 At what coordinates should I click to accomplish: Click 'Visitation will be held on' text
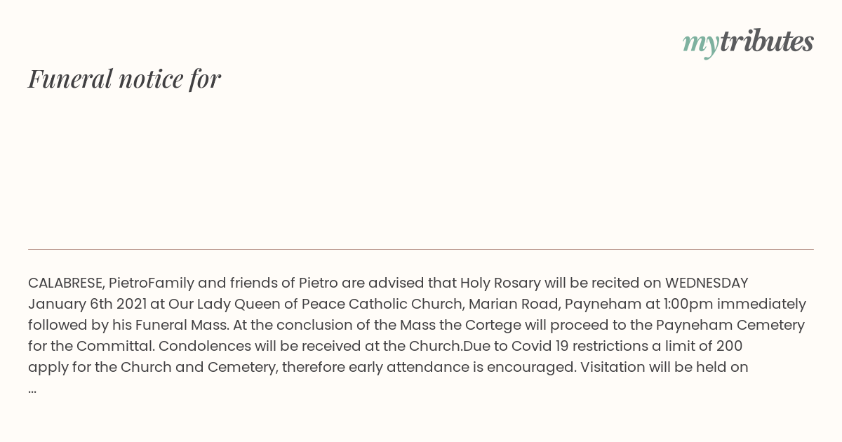click(x=664, y=368)
